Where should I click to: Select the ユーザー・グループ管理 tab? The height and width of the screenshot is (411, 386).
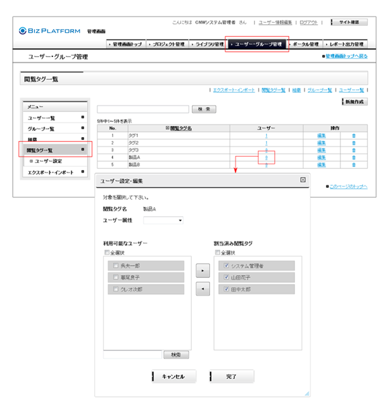pyautogui.click(x=258, y=44)
